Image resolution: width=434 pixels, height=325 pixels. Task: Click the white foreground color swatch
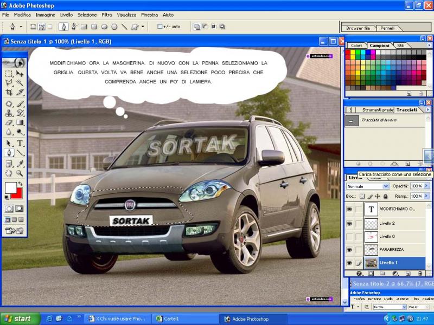coord(11,188)
